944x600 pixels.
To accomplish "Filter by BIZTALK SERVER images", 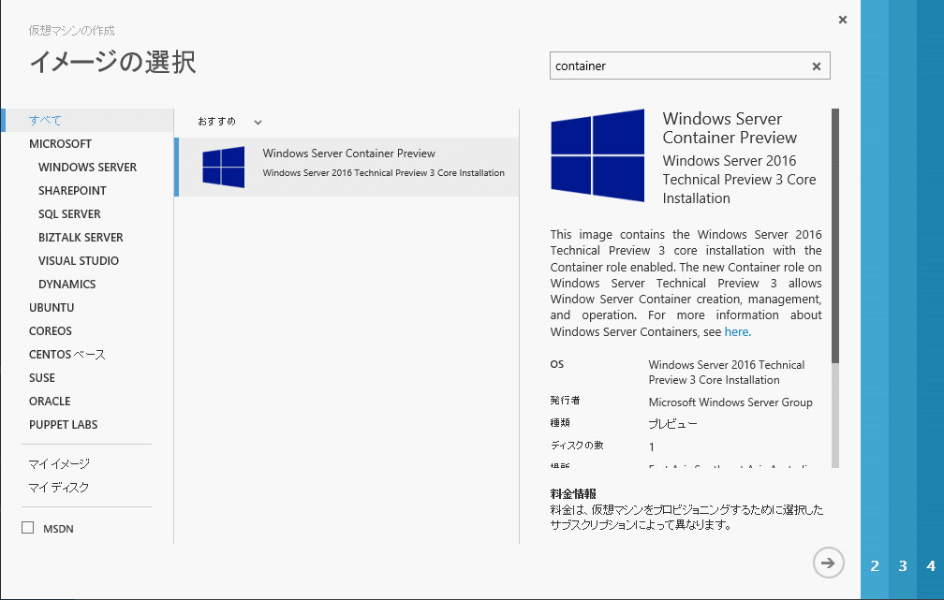I will pos(81,238).
